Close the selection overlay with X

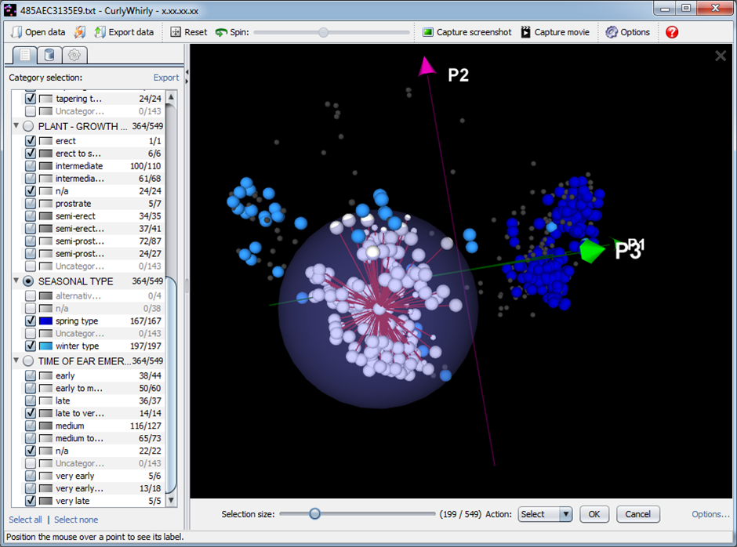(721, 56)
